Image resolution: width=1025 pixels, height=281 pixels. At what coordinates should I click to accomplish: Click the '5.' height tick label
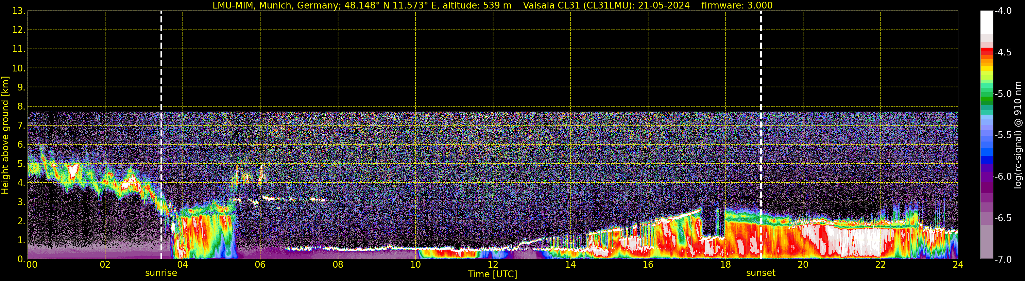[x=21, y=164]
